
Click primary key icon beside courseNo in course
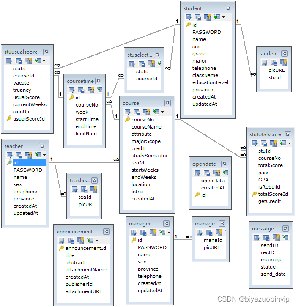point(127,119)
